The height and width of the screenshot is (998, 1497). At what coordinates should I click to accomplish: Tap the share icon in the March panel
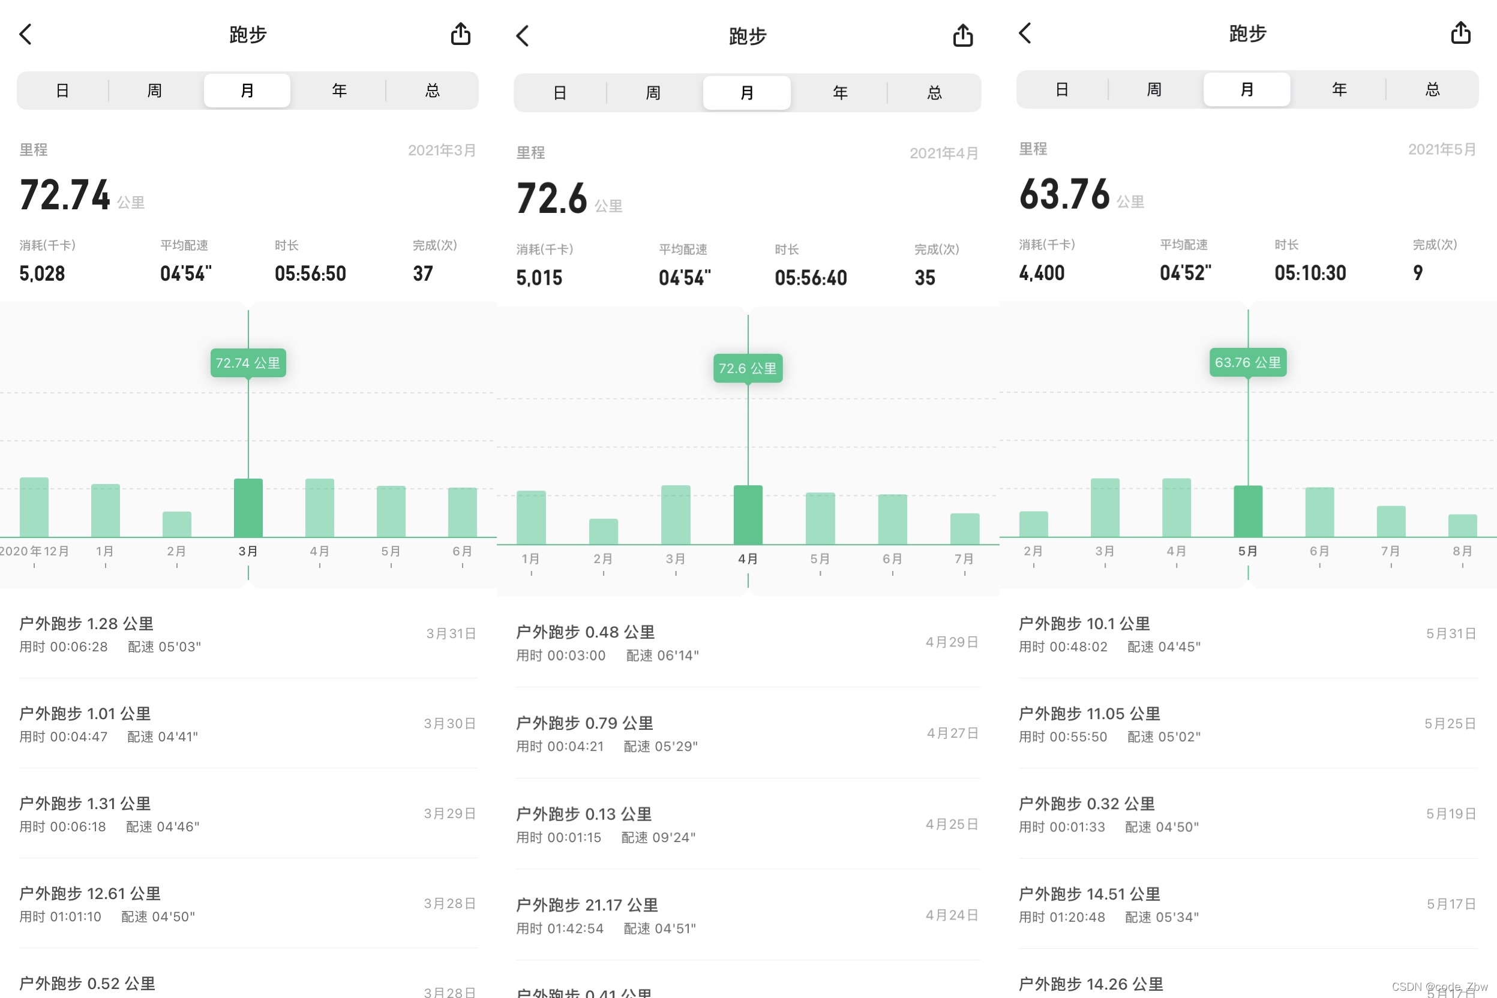(460, 34)
